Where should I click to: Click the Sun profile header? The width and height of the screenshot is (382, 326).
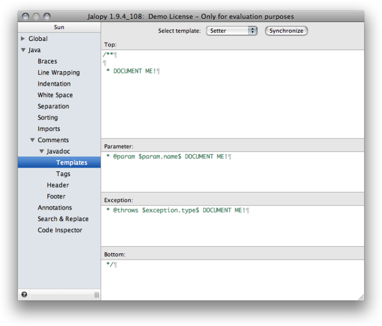pyautogui.click(x=59, y=27)
